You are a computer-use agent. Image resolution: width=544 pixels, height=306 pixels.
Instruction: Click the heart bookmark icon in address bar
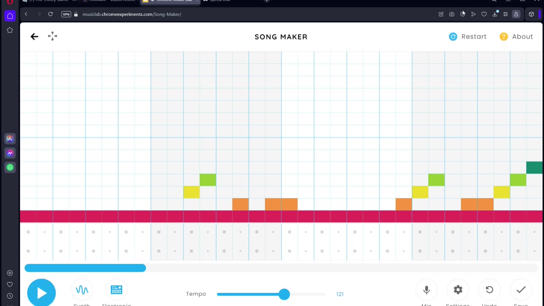tap(484, 14)
